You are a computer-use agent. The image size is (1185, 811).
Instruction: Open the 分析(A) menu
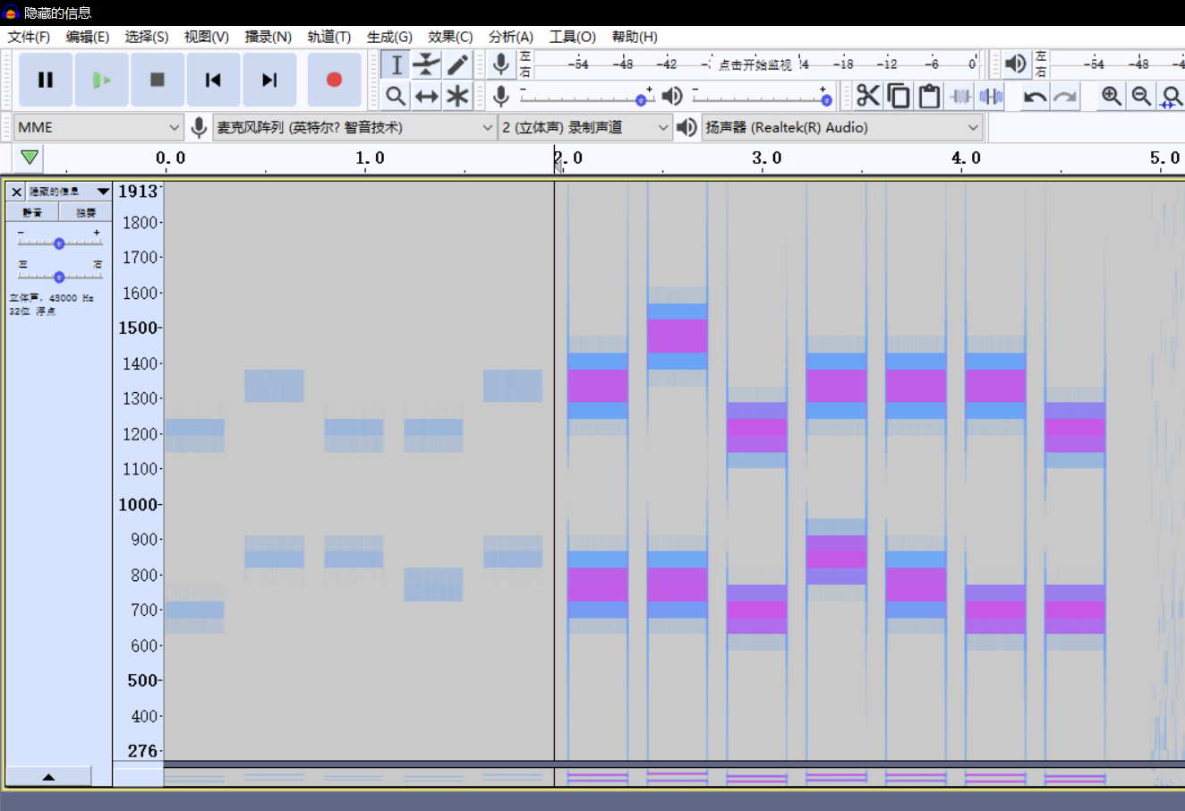pyautogui.click(x=510, y=37)
